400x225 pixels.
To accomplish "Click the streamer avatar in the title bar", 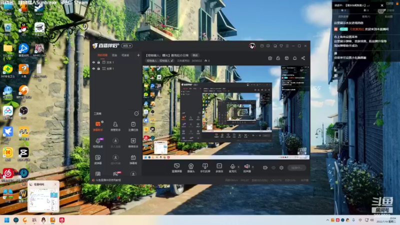I will (252, 46).
